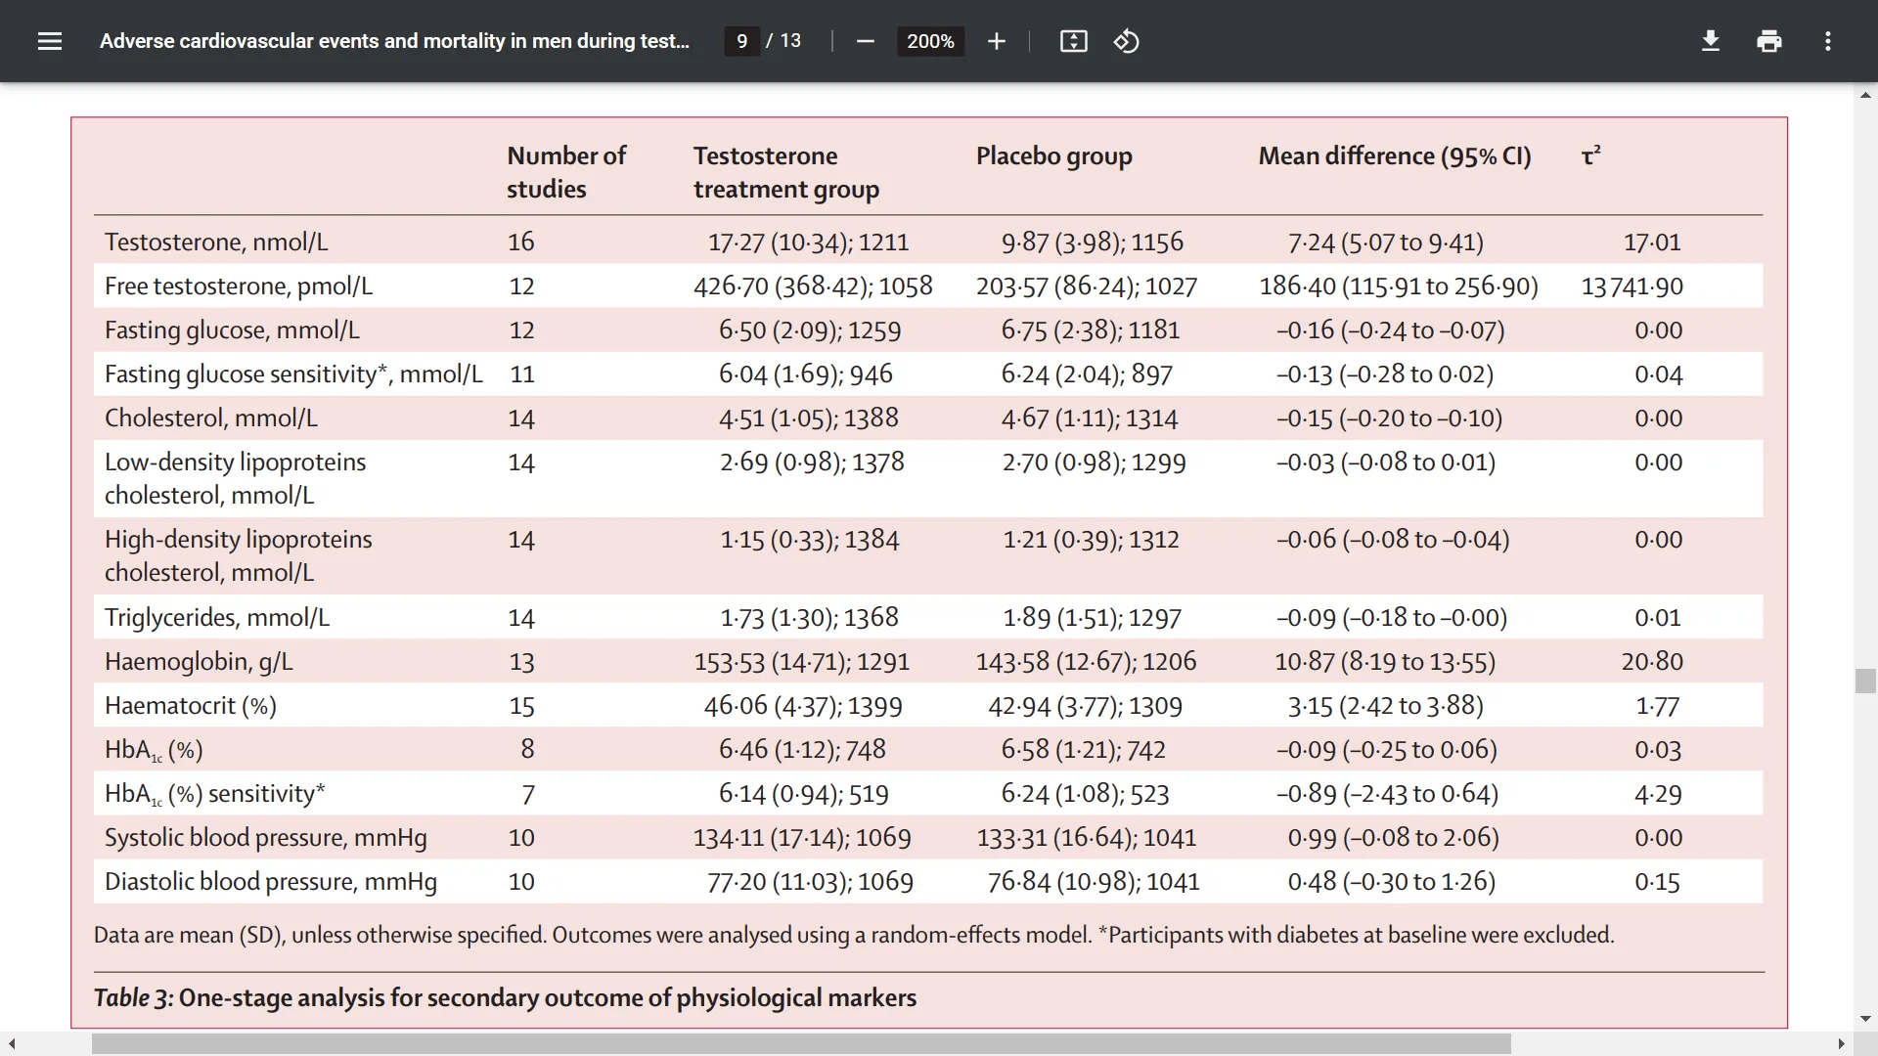
Task: Click '3·15 (2·42 to 3·88)' cell
Action: pyautogui.click(x=1386, y=705)
